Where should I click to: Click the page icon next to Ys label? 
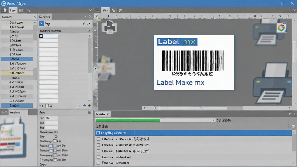tap(47, 106)
